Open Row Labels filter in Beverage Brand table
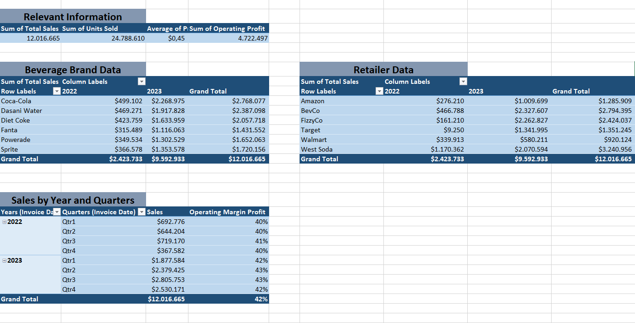 pyautogui.click(x=57, y=91)
